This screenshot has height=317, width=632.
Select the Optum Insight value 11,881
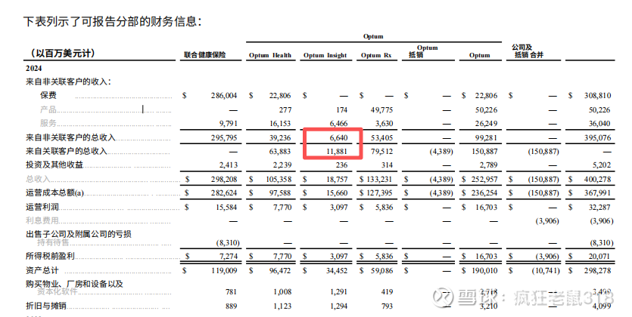coord(337,152)
